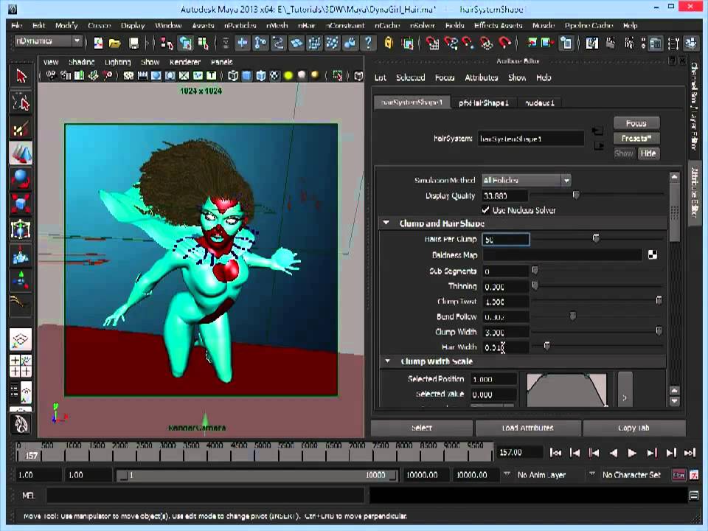The height and width of the screenshot is (531, 708).
Task: Switch to four view layout
Action: [x=21, y=366]
